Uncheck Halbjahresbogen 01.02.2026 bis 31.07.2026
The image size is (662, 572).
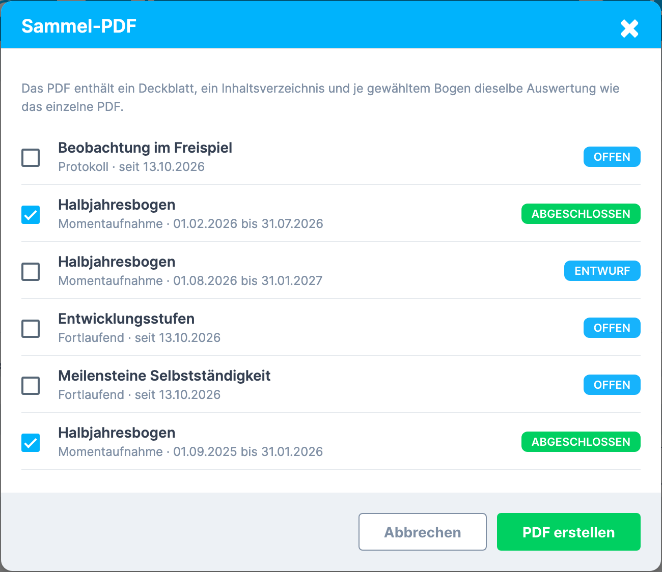31,214
